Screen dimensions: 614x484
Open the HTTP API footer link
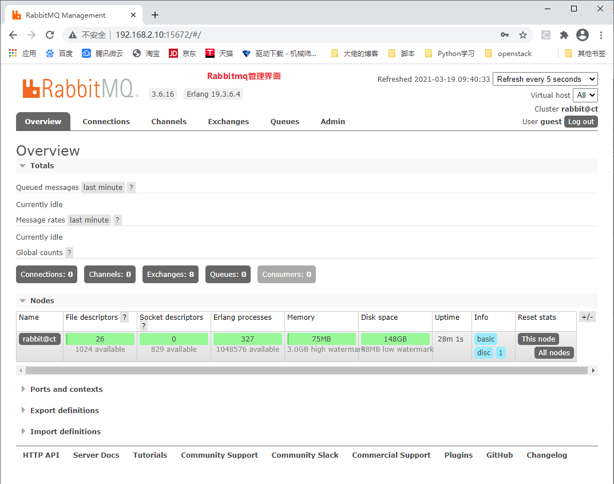coord(41,455)
